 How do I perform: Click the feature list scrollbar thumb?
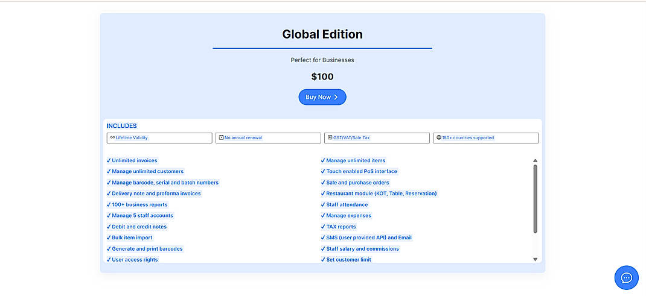click(535, 199)
